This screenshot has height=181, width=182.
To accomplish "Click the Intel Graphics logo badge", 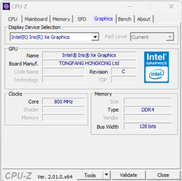I will tap(156, 67).
